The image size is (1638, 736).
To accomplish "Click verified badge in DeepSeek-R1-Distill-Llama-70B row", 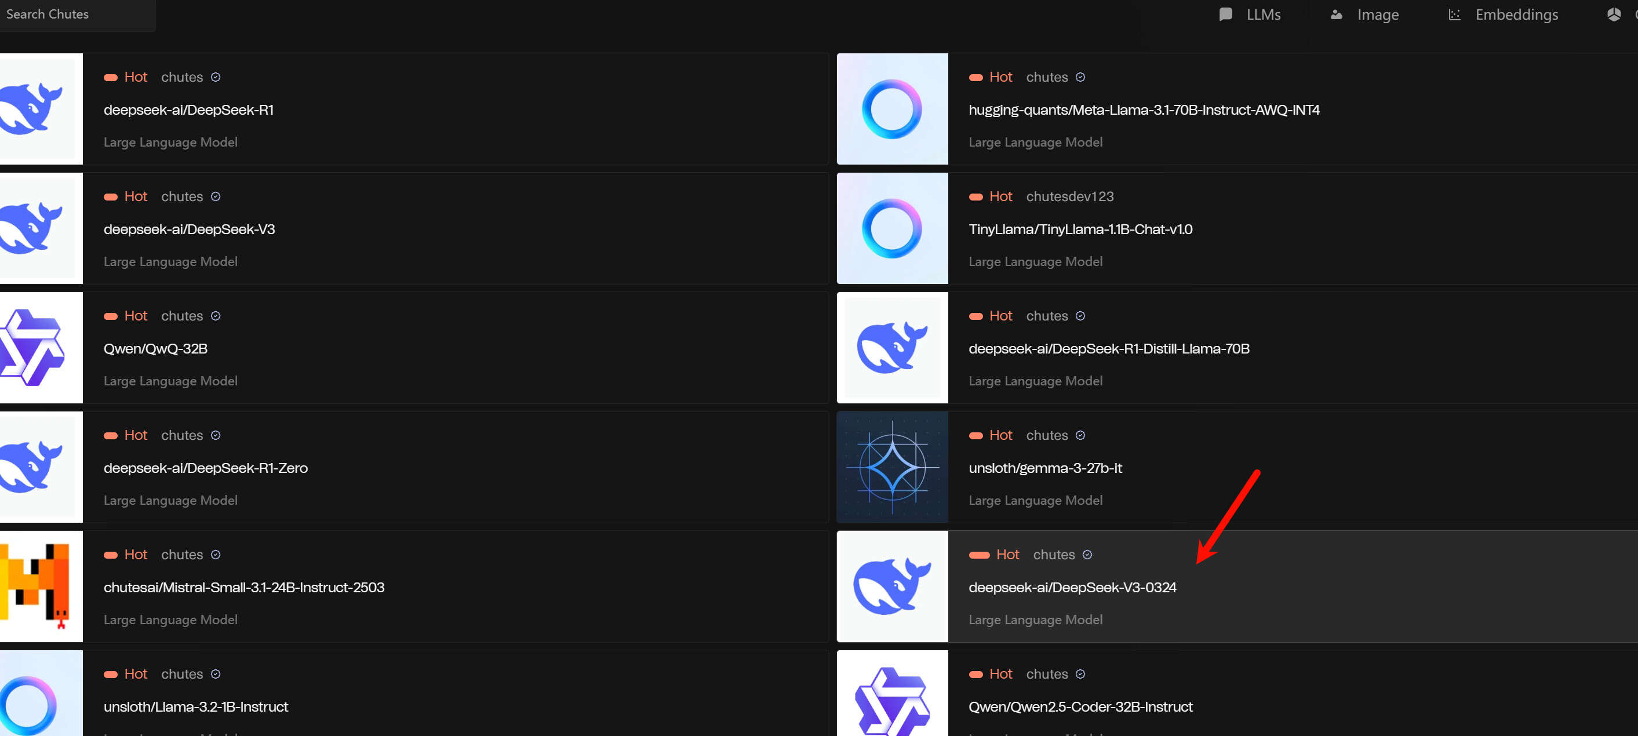I will 1080,316.
